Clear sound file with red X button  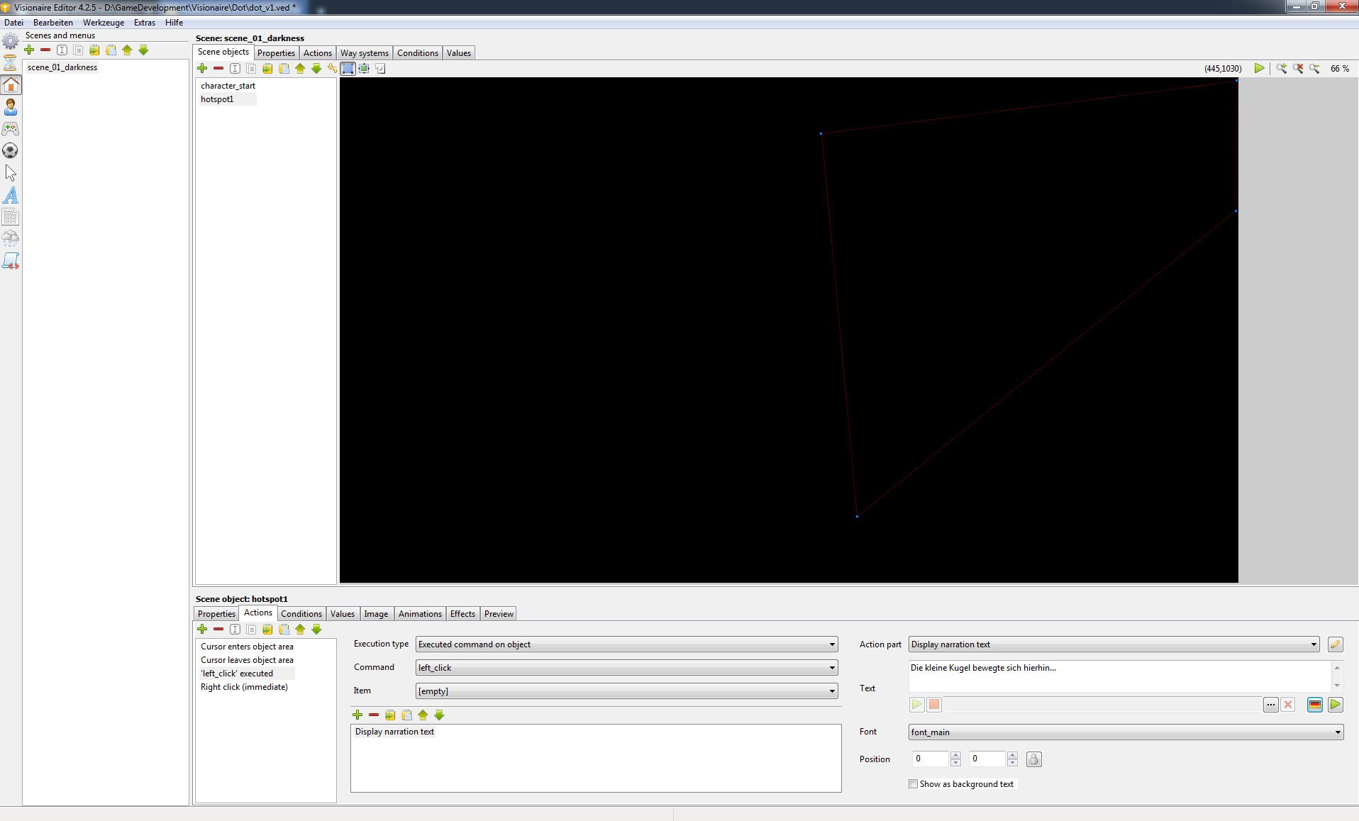click(x=1288, y=705)
